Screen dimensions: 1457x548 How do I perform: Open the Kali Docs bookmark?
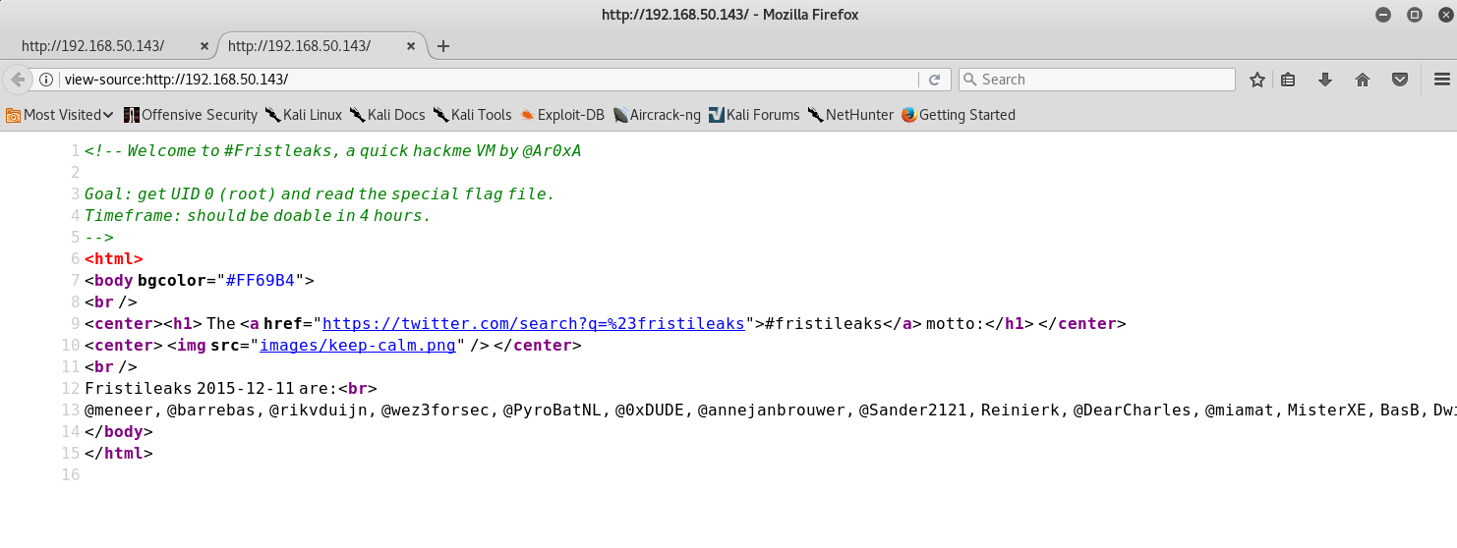(387, 115)
